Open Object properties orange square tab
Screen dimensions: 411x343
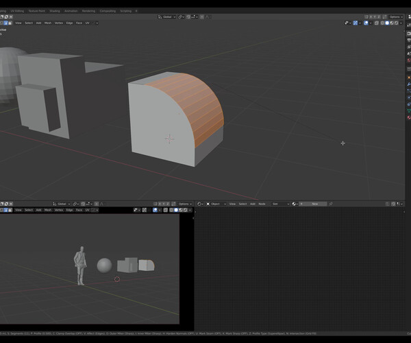click(409, 78)
